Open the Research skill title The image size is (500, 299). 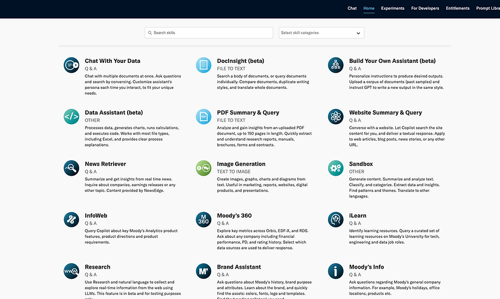pos(98,267)
